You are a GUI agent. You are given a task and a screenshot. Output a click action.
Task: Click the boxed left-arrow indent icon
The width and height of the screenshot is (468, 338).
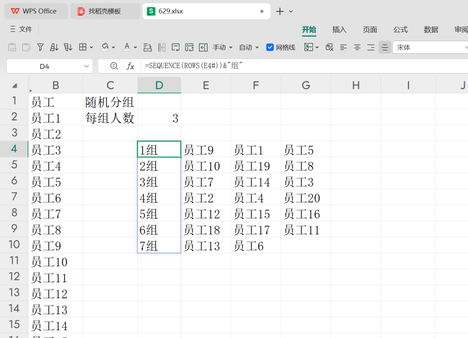(x=203, y=47)
